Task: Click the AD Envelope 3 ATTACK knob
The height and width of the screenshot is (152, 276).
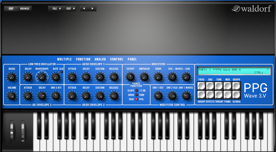Action: 28,96
